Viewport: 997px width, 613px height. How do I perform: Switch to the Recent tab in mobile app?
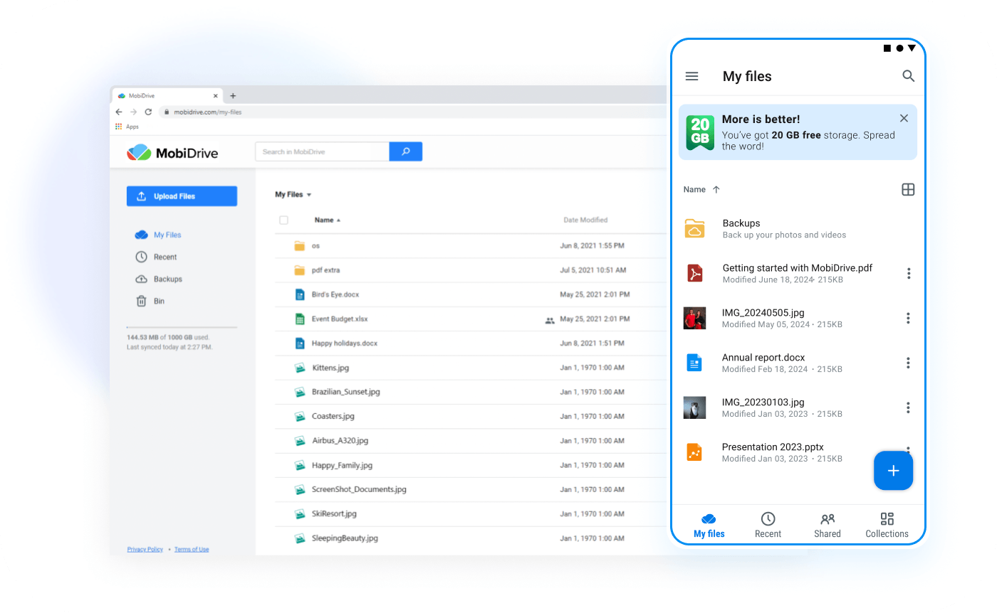(768, 525)
